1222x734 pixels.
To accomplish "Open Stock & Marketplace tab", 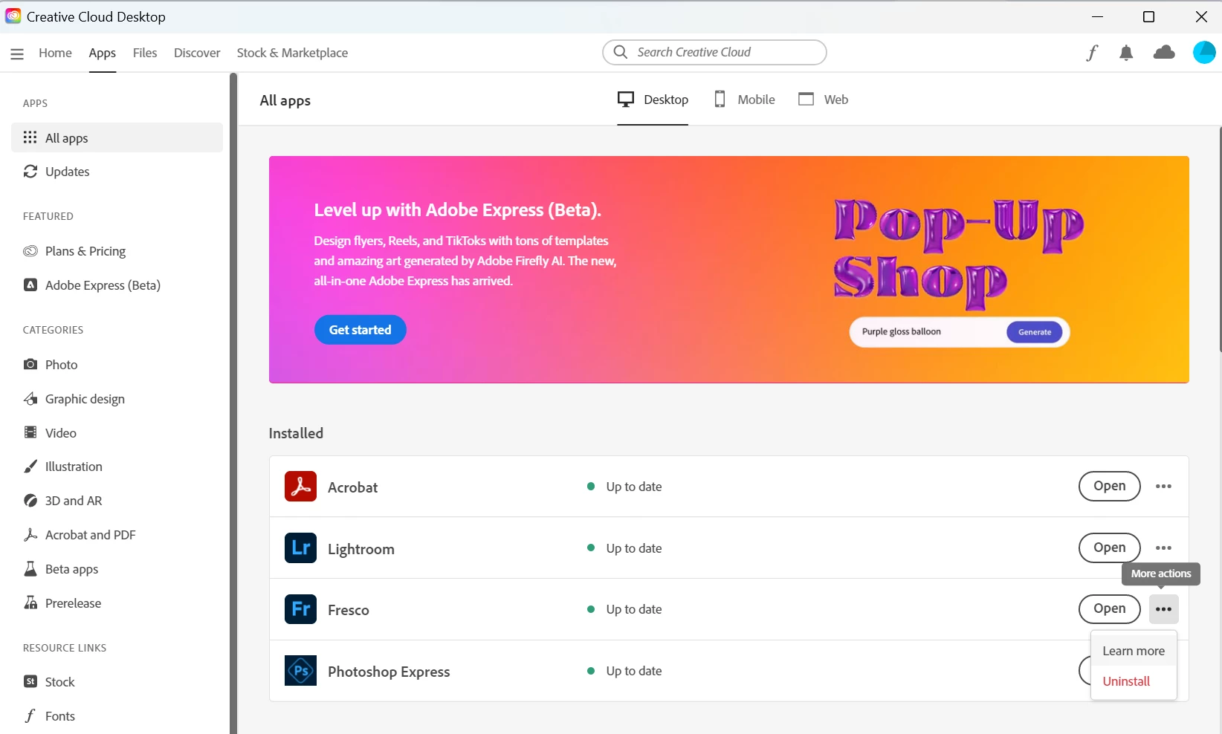I will (x=292, y=53).
